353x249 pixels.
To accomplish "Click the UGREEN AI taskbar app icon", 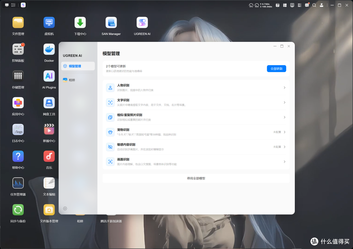I will tap(23, 5).
